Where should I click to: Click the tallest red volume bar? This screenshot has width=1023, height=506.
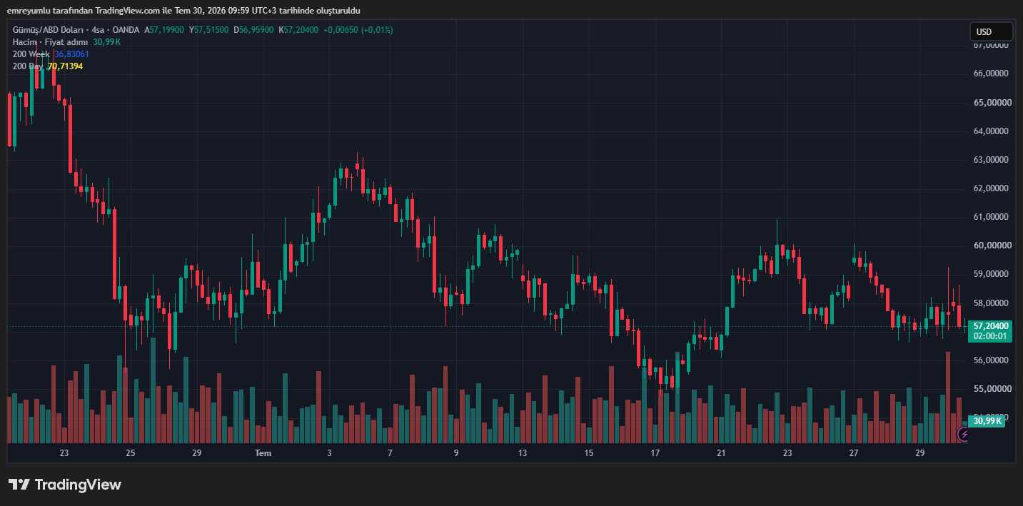(x=948, y=398)
